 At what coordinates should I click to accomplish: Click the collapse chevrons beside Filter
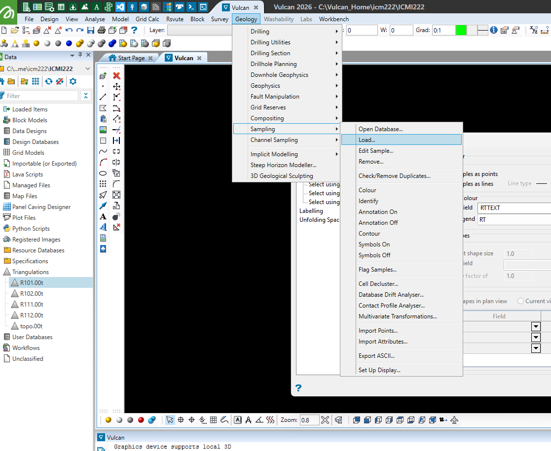[x=86, y=96]
